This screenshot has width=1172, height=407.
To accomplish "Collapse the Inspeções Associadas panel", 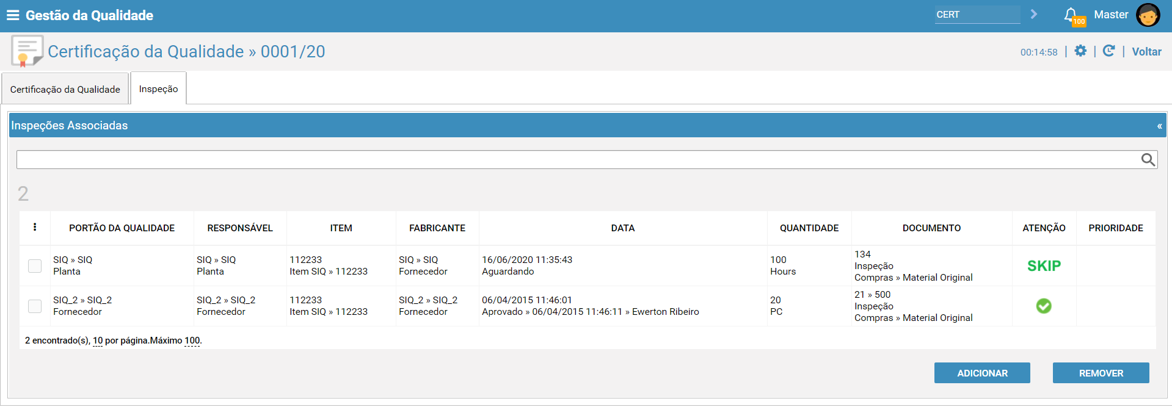I will 1159,126.
